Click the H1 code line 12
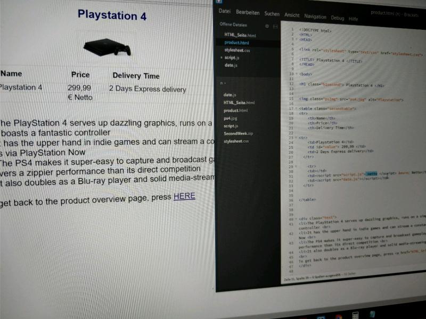The height and width of the screenshot is (319, 426). tap(342, 85)
